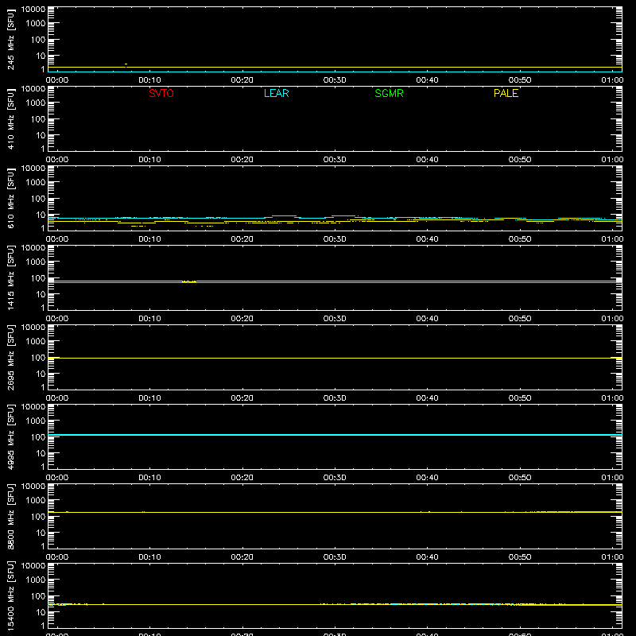Click 00:50 tick label under 410 MHz panel

point(520,160)
